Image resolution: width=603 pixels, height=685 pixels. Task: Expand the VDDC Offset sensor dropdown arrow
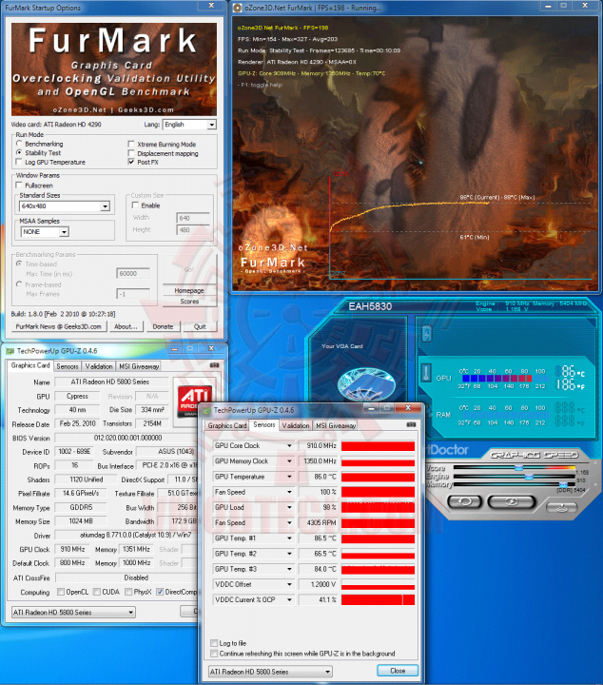[289, 584]
